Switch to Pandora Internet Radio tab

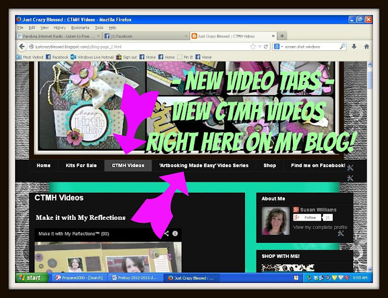click(59, 36)
